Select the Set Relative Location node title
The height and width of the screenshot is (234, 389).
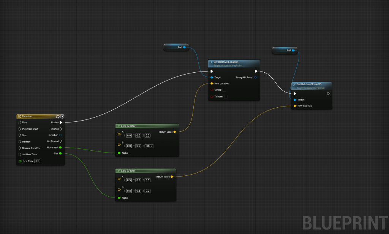[228, 62]
